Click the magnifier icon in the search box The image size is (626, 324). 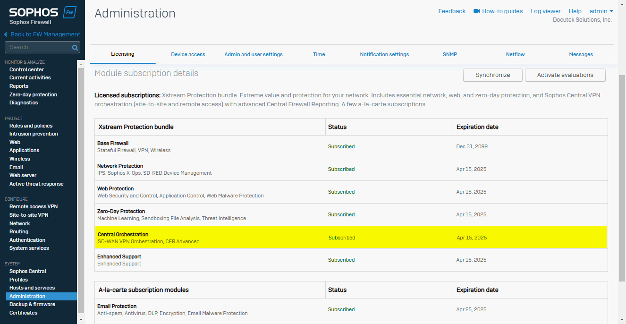pos(75,47)
